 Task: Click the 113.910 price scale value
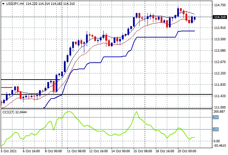click(x=220, y=28)
